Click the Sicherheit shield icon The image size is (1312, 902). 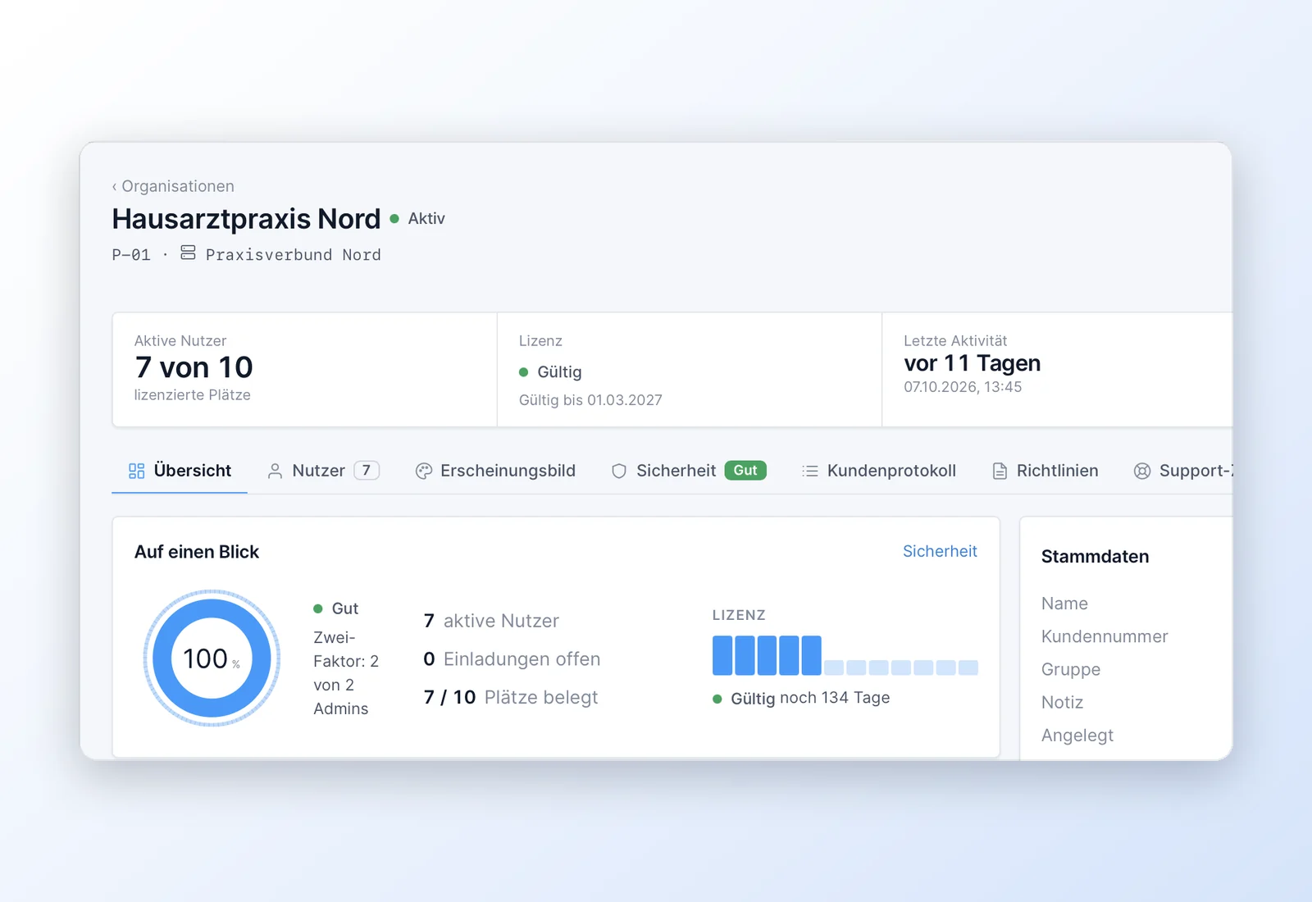coord(619,471)
